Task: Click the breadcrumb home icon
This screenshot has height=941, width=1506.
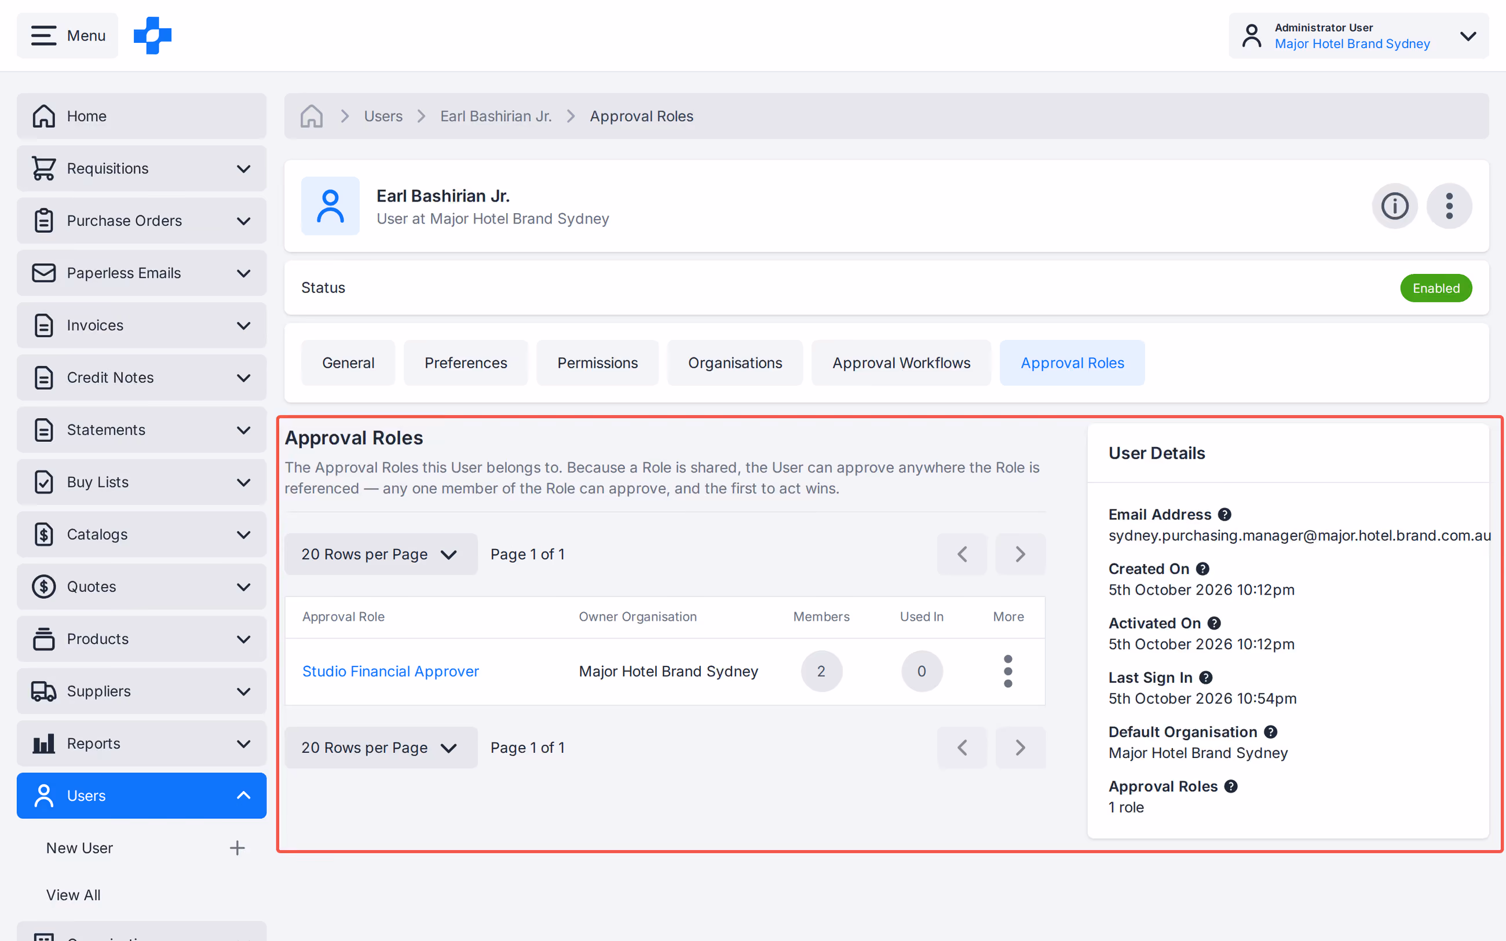Action: point(312,116)
